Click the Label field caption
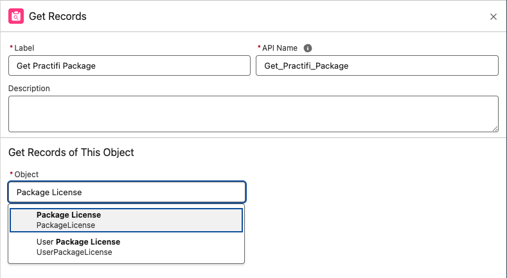The width and height of the screenshot is (507, 278). tap(24, 48)
